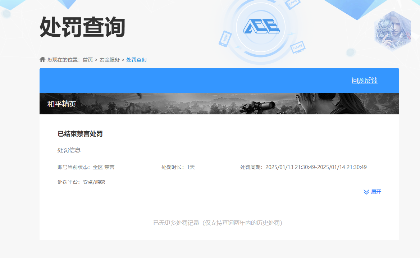Viewport: 420px width, 260px height.
Task: Click the 处罚周期 date range text
Action: [303, 167]
